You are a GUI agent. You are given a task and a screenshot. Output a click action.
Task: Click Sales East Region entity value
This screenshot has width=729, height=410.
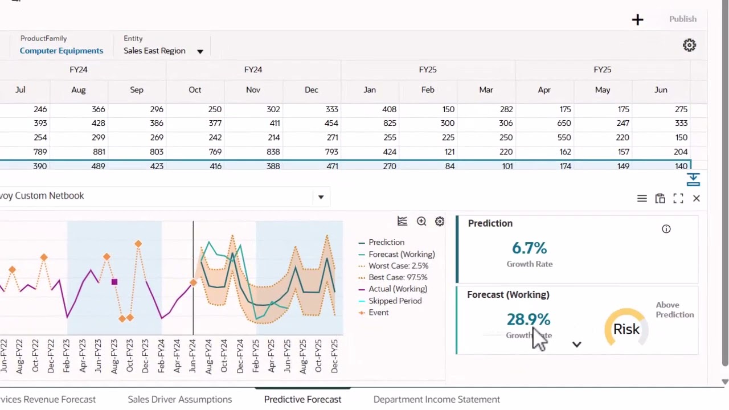click(x=154, y=51)
